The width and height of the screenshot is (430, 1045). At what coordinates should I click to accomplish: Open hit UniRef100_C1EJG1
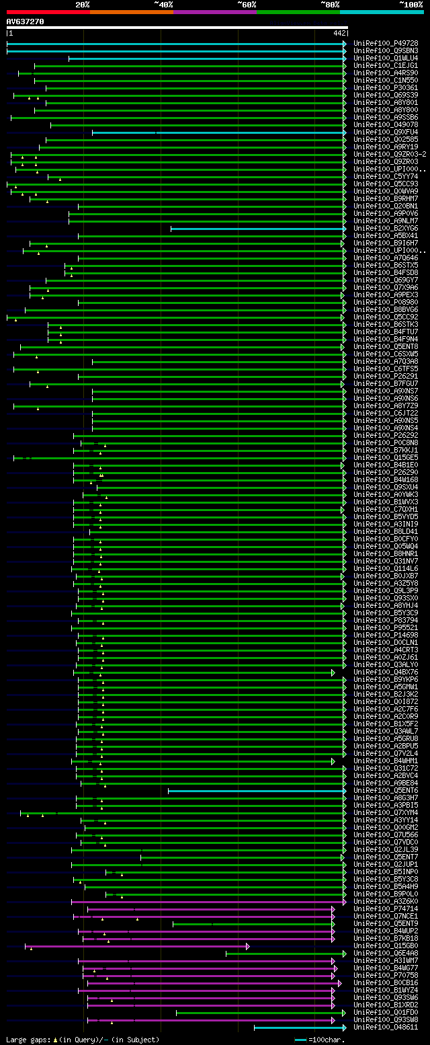coord(386,66)
